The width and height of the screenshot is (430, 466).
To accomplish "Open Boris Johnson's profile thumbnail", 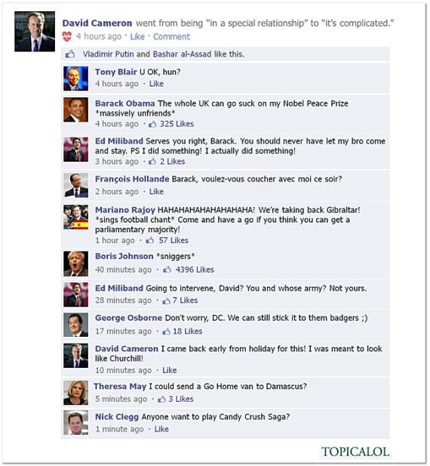I will coord(75,264).
